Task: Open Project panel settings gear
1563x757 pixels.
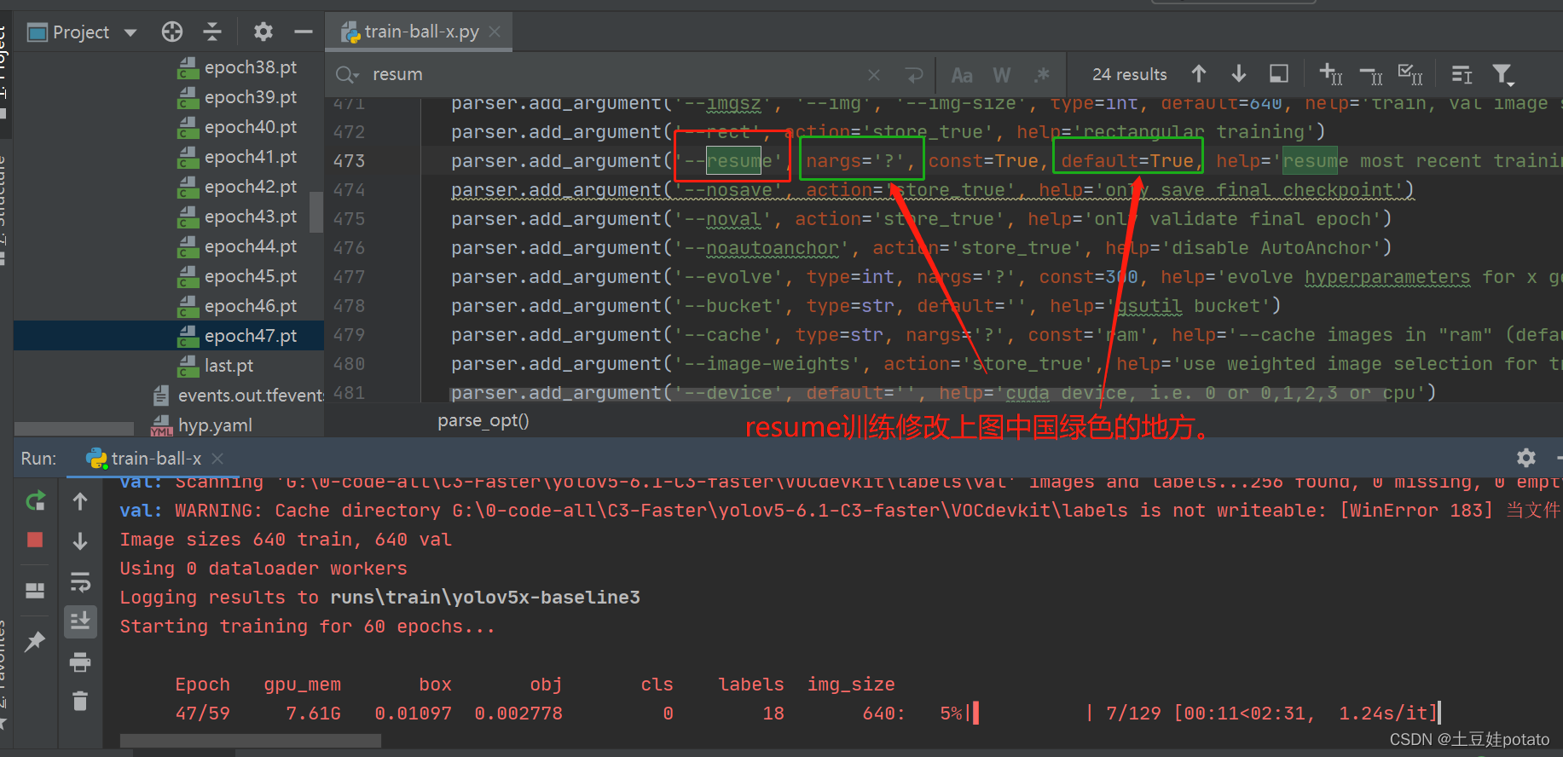Action: tap(263, 32)
